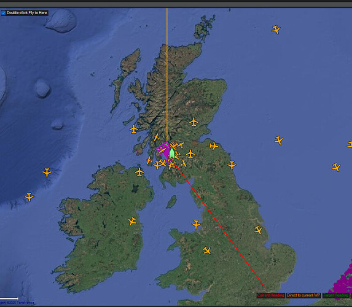Viewport: 352px width, 307px height.
Task: Click the green Target Heading legend label
Action: 336,295
